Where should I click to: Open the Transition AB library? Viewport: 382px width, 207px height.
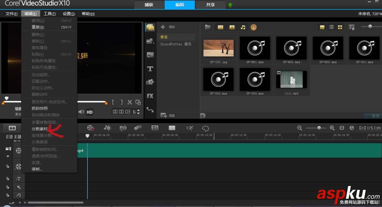coord(150,55)
